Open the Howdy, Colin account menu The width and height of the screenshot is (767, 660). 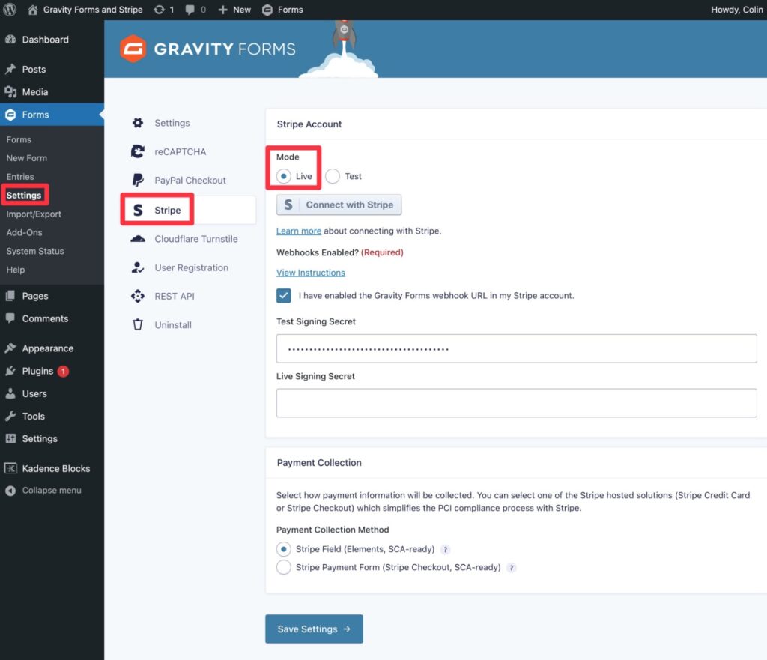pos(736,10)
